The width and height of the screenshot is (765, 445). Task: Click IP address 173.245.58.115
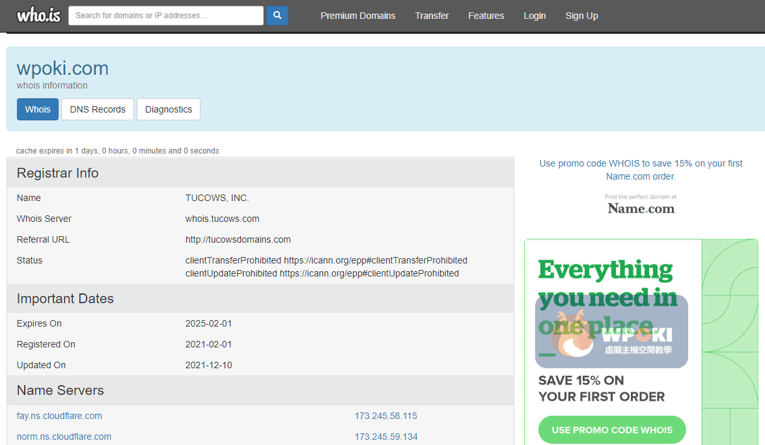385,416
